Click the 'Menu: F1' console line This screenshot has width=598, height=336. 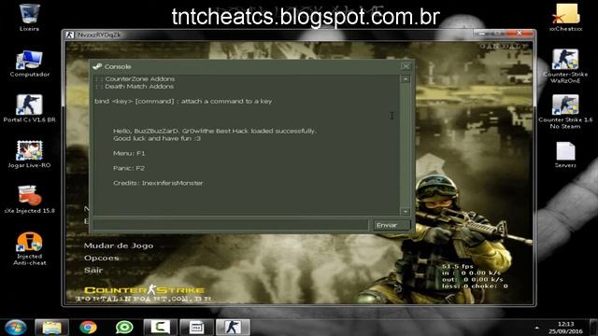coord(129,153)
